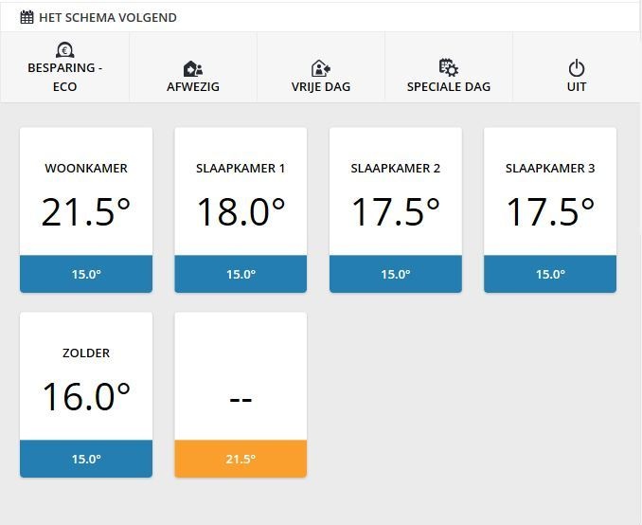Click the Uit power icon
642x525 pixels.
tap(576, 68)
